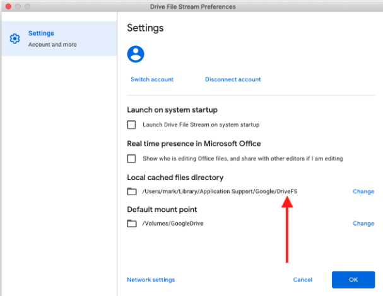Click the Switch account link
383x296 pixels.
152,79
